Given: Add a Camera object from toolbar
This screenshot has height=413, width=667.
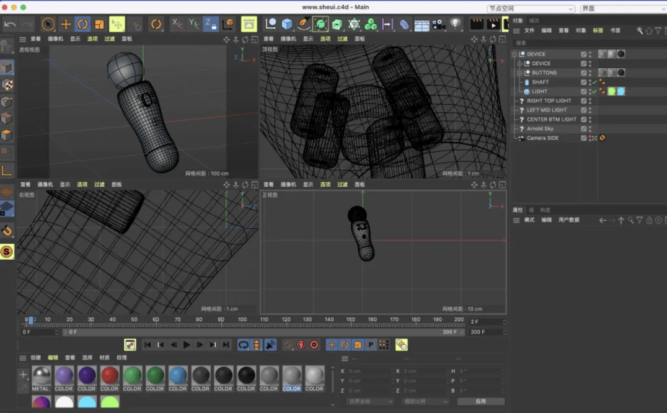Looking at the screenshot, I should pos(438,24).
